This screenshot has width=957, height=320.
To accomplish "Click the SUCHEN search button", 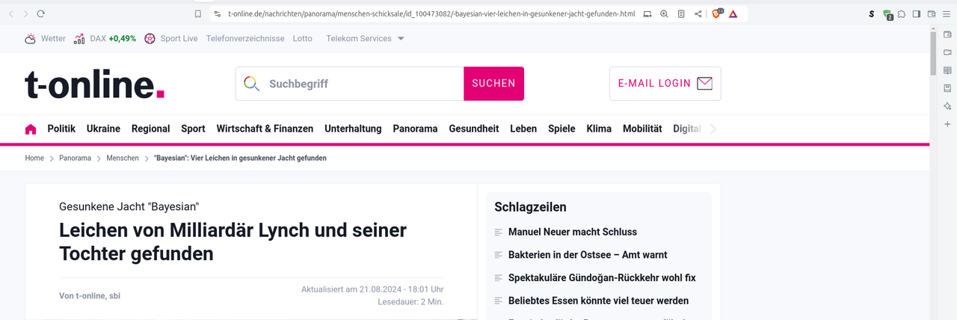I will pos(493,84).
